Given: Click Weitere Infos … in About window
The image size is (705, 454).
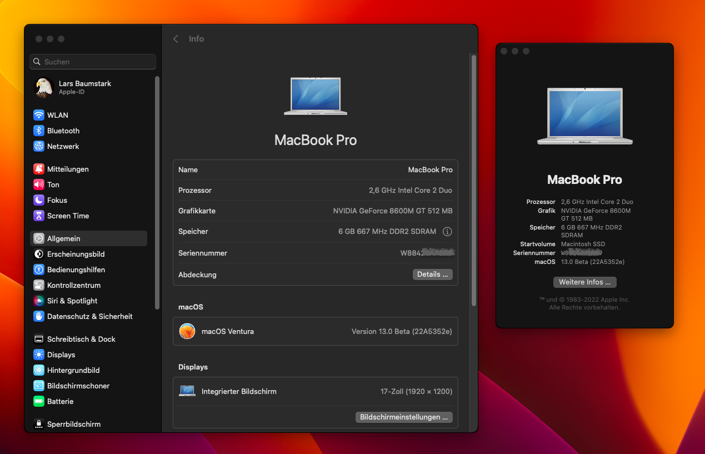Looking at the screenshot, I should click(584, 282).
